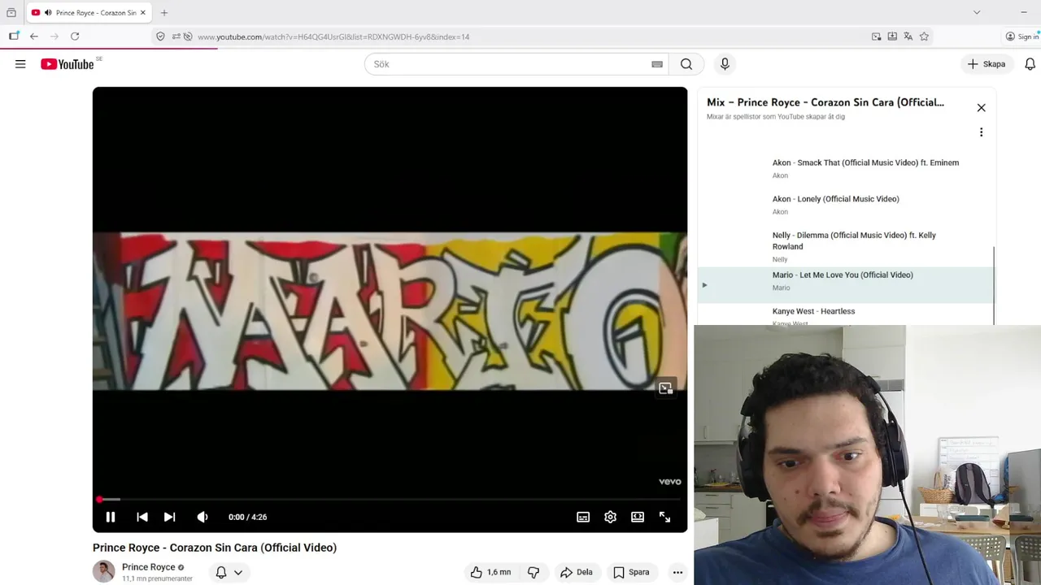Screen dimensions: 1041x585
Task: Click the Mix playlist title header
Action: [825, 102]
